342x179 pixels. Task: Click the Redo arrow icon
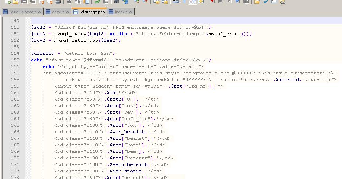(x=105, y=2)
